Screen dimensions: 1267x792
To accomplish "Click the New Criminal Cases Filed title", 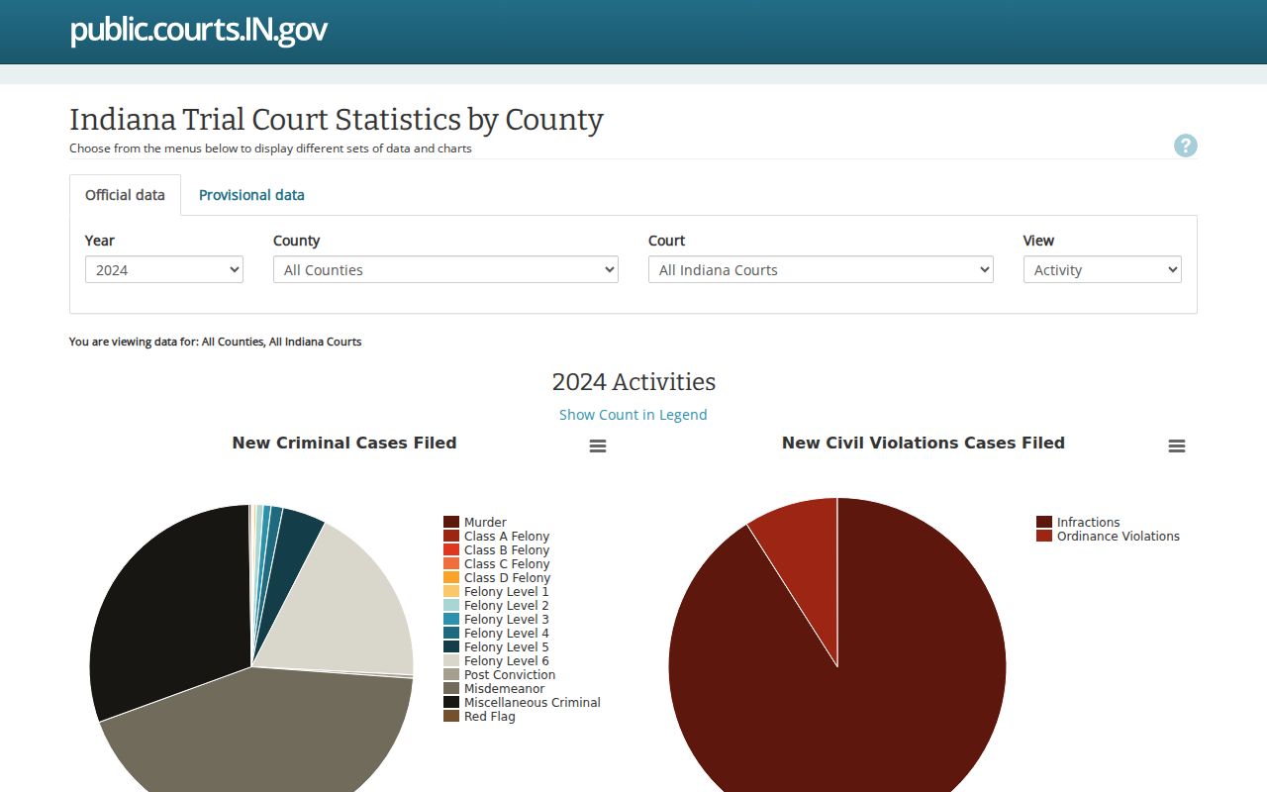I will point(344,444).
